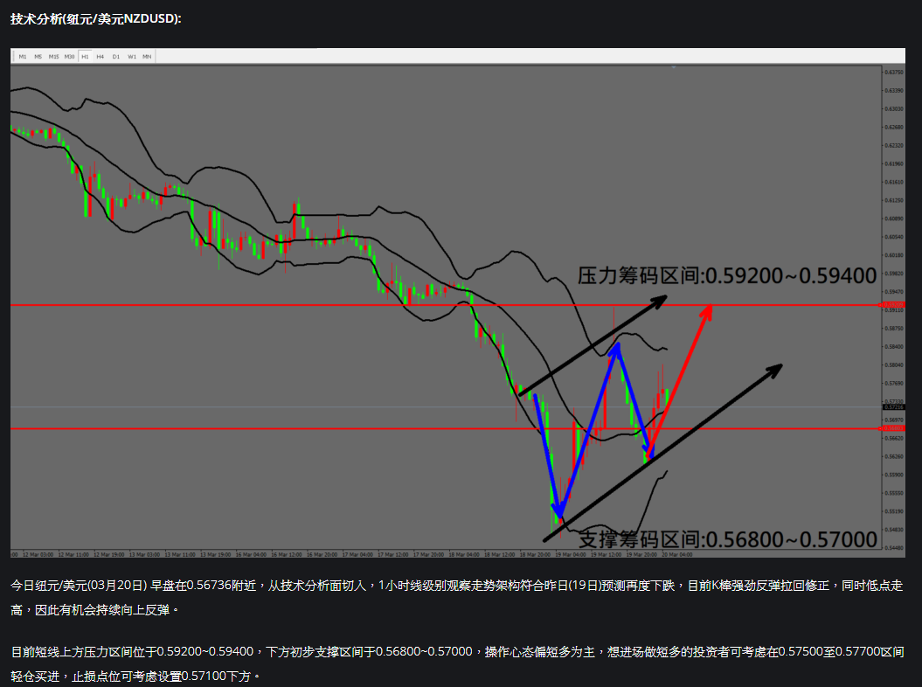
Task: Open the MN monthly timeframe tab
Action: (x=147, y=57)
